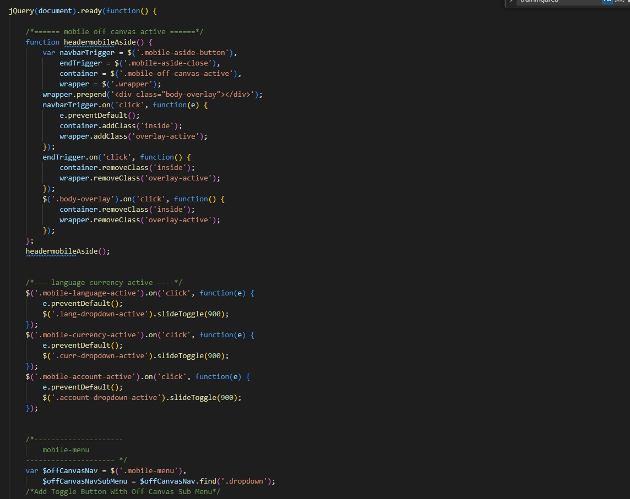The width and height of the screenshot is (630, 499).
Task: Select the '.mobile-currency-active' selector
Action: tap(87, 335)
